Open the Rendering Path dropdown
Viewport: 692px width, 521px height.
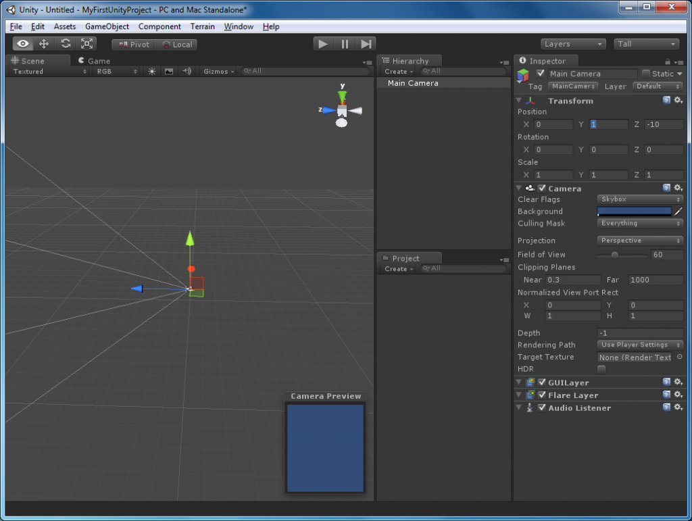(640, 345)
